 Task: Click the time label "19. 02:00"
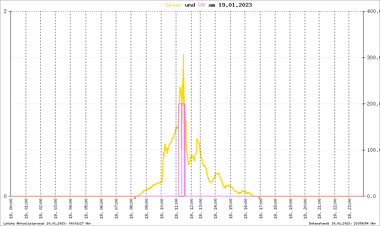click(x=41, y=208)
